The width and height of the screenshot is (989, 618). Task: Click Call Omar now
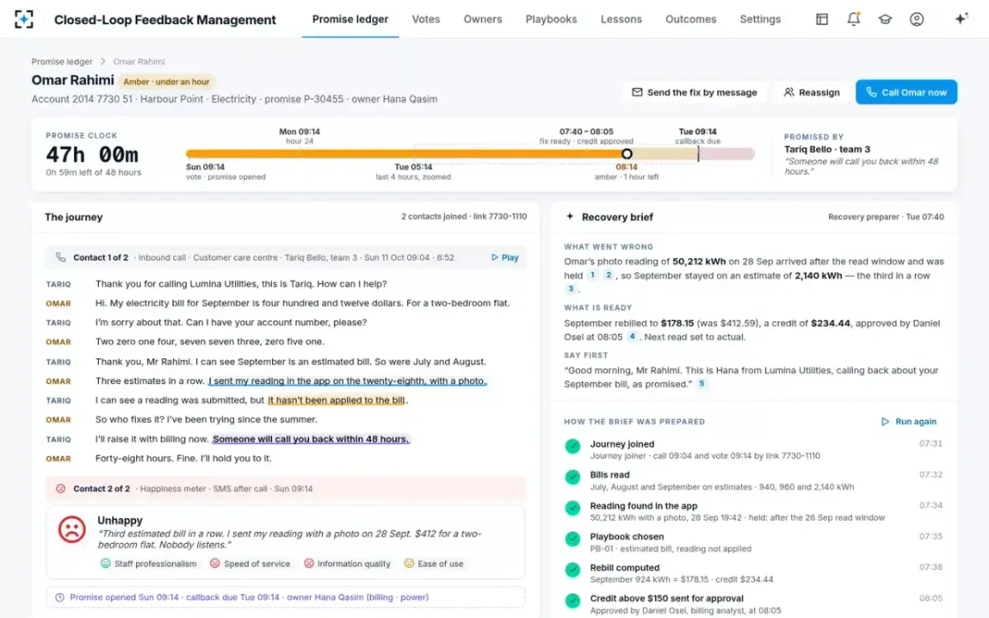click(907, 92)
